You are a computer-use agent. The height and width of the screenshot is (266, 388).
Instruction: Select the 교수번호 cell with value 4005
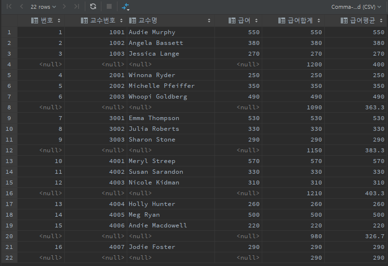point(96,215)
